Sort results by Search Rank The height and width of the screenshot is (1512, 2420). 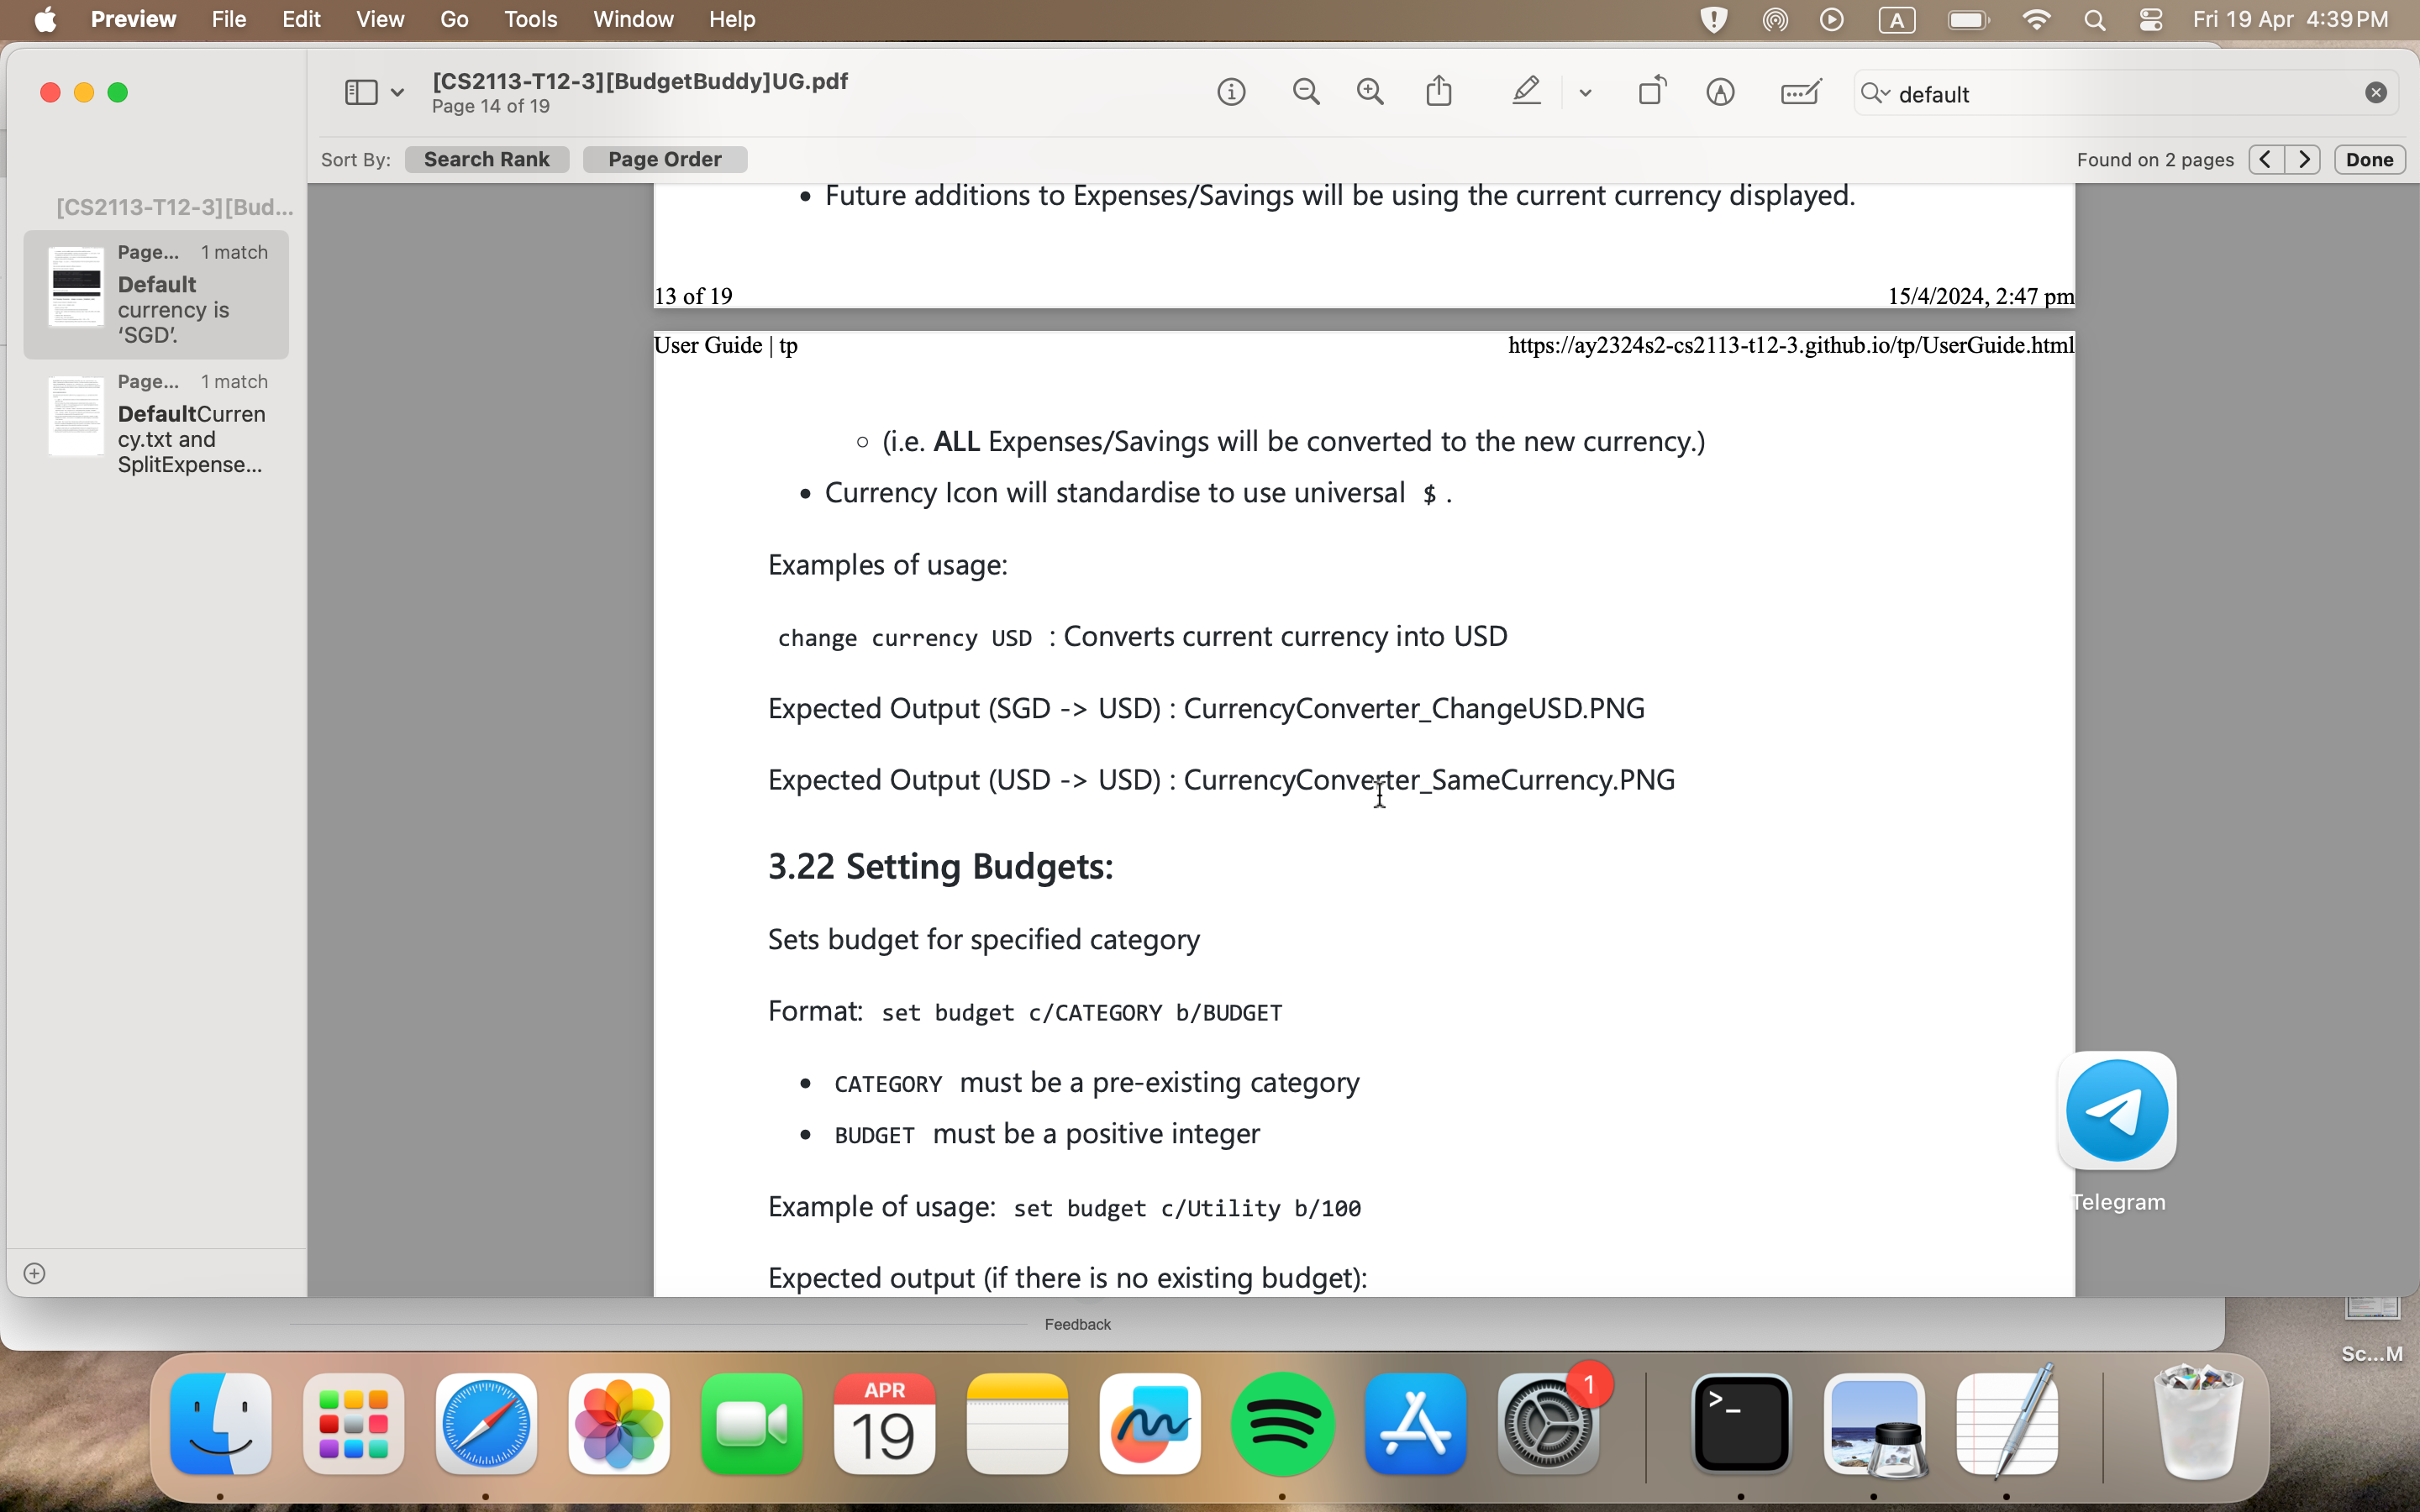coord(487,159)
